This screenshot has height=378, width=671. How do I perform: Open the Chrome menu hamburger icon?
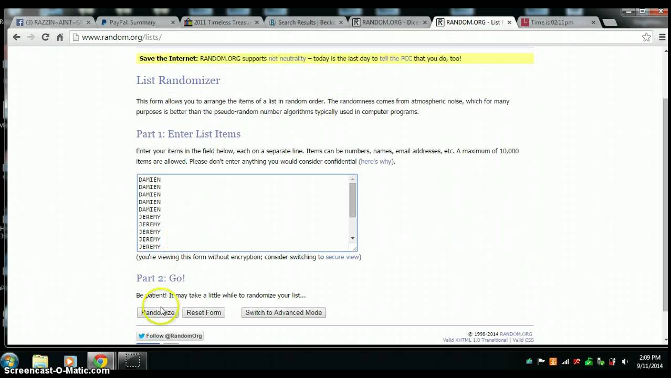point(662,37)
